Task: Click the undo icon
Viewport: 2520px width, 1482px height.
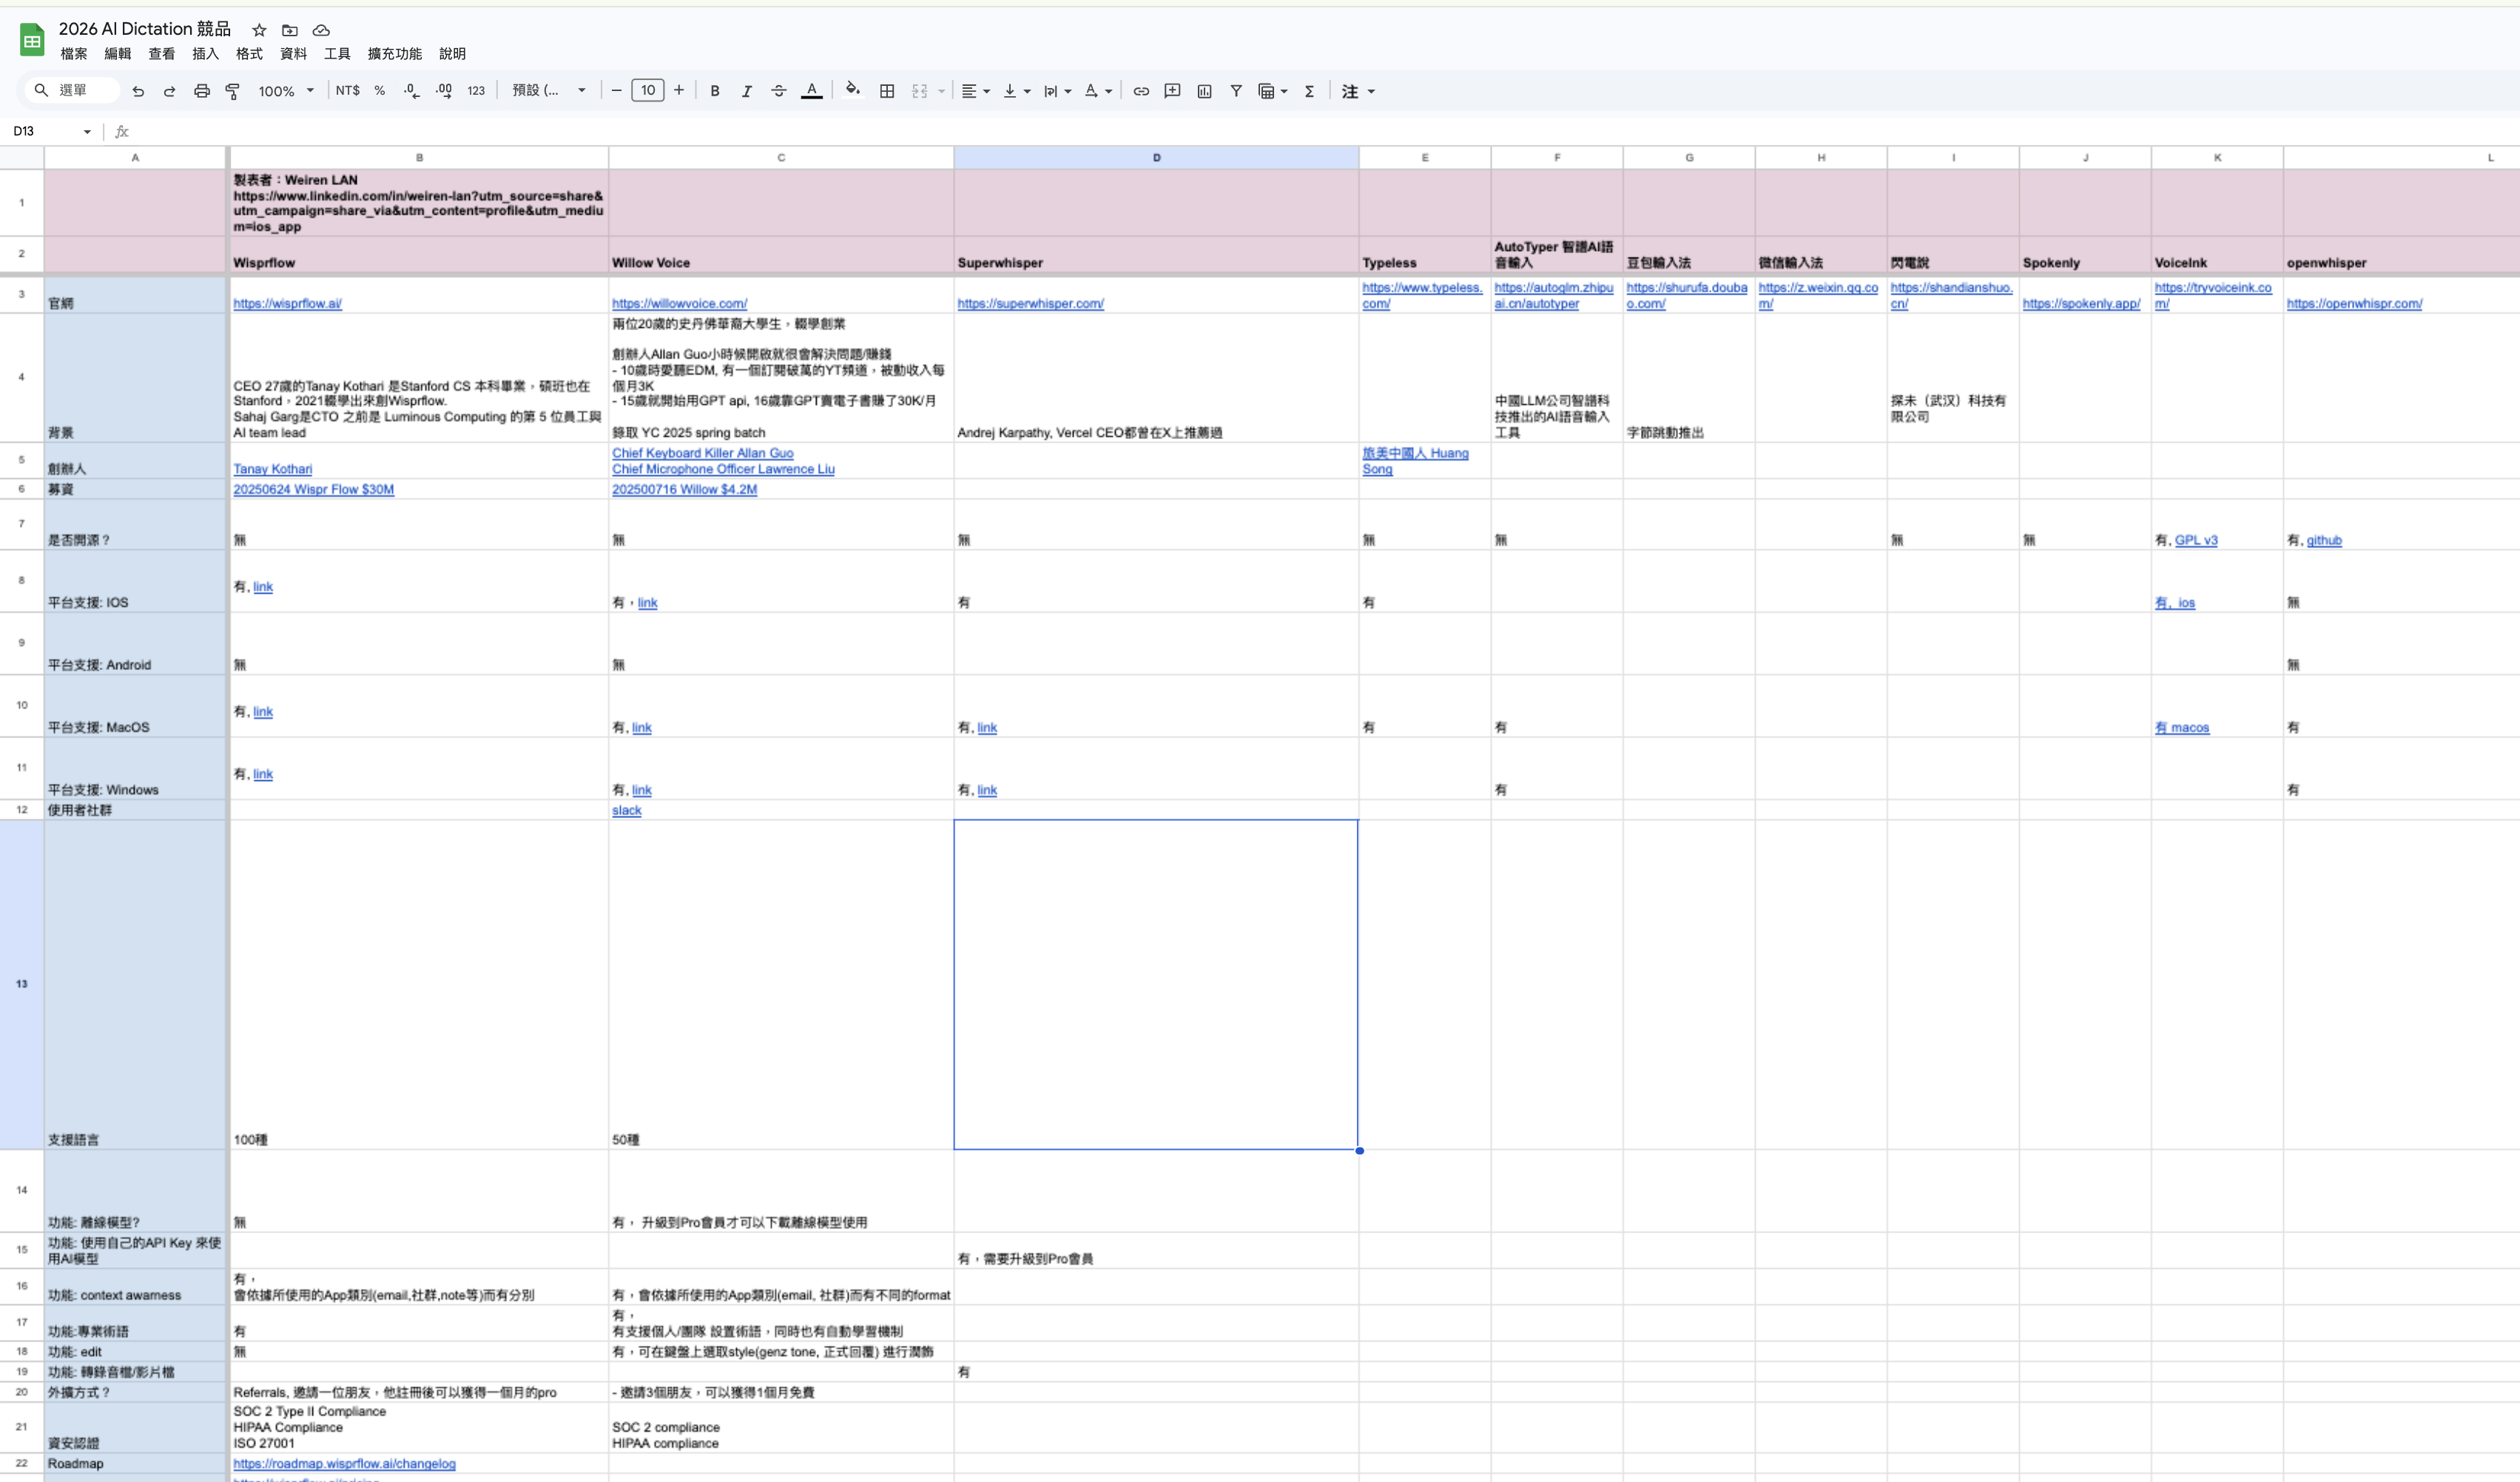Action: 138,91
